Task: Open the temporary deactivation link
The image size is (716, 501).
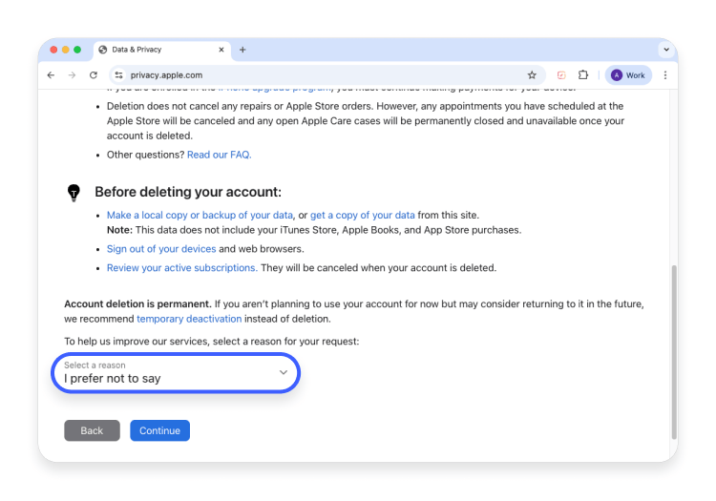Action: click(189, 319)
